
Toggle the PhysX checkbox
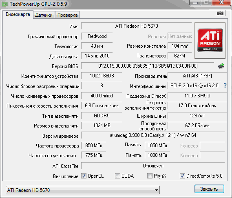pyautogui.click(x=150, y=176)
